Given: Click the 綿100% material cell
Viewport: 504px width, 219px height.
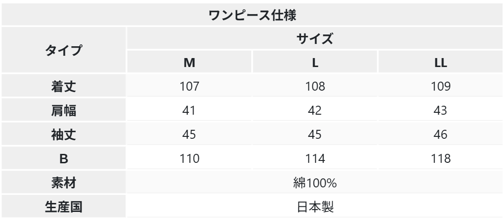Looking at the screenshot, I should coord(315,182).
